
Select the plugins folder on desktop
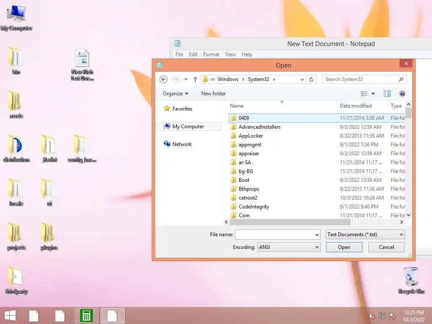49,236
